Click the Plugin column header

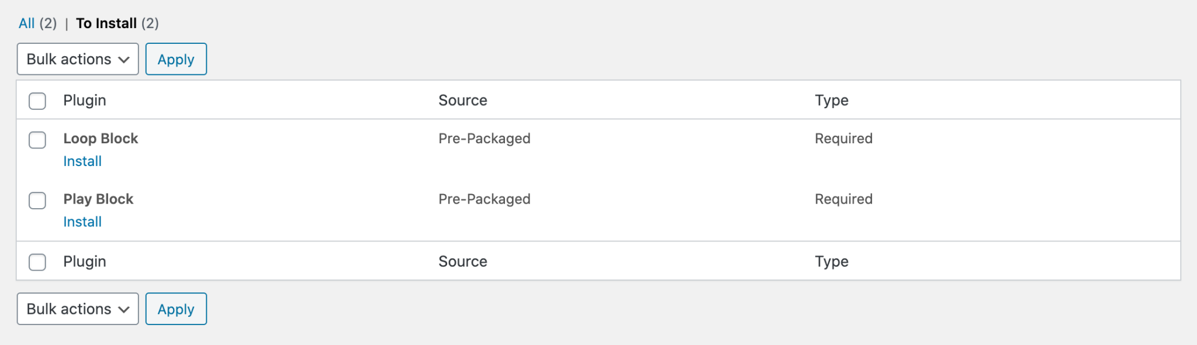[x=85, y=100]
